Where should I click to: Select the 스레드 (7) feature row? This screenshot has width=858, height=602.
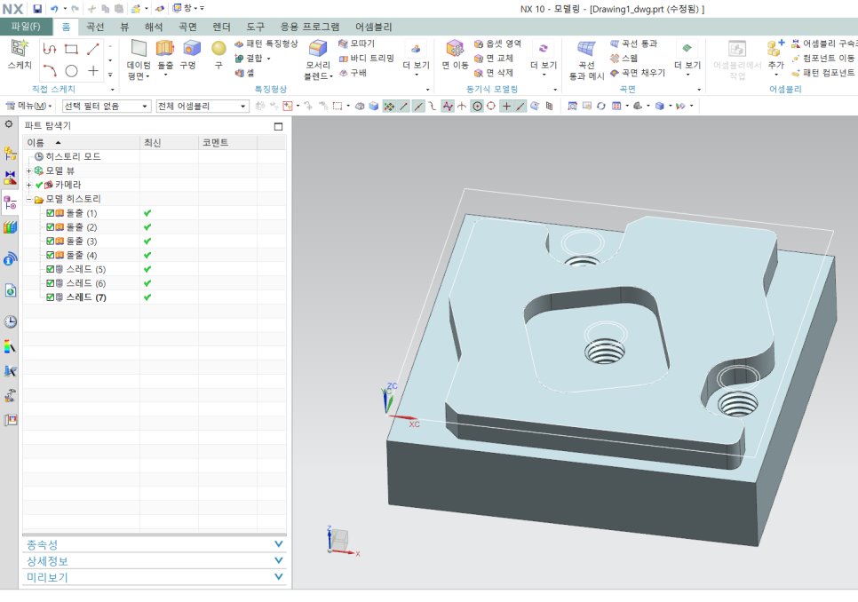tap(155, 297)
